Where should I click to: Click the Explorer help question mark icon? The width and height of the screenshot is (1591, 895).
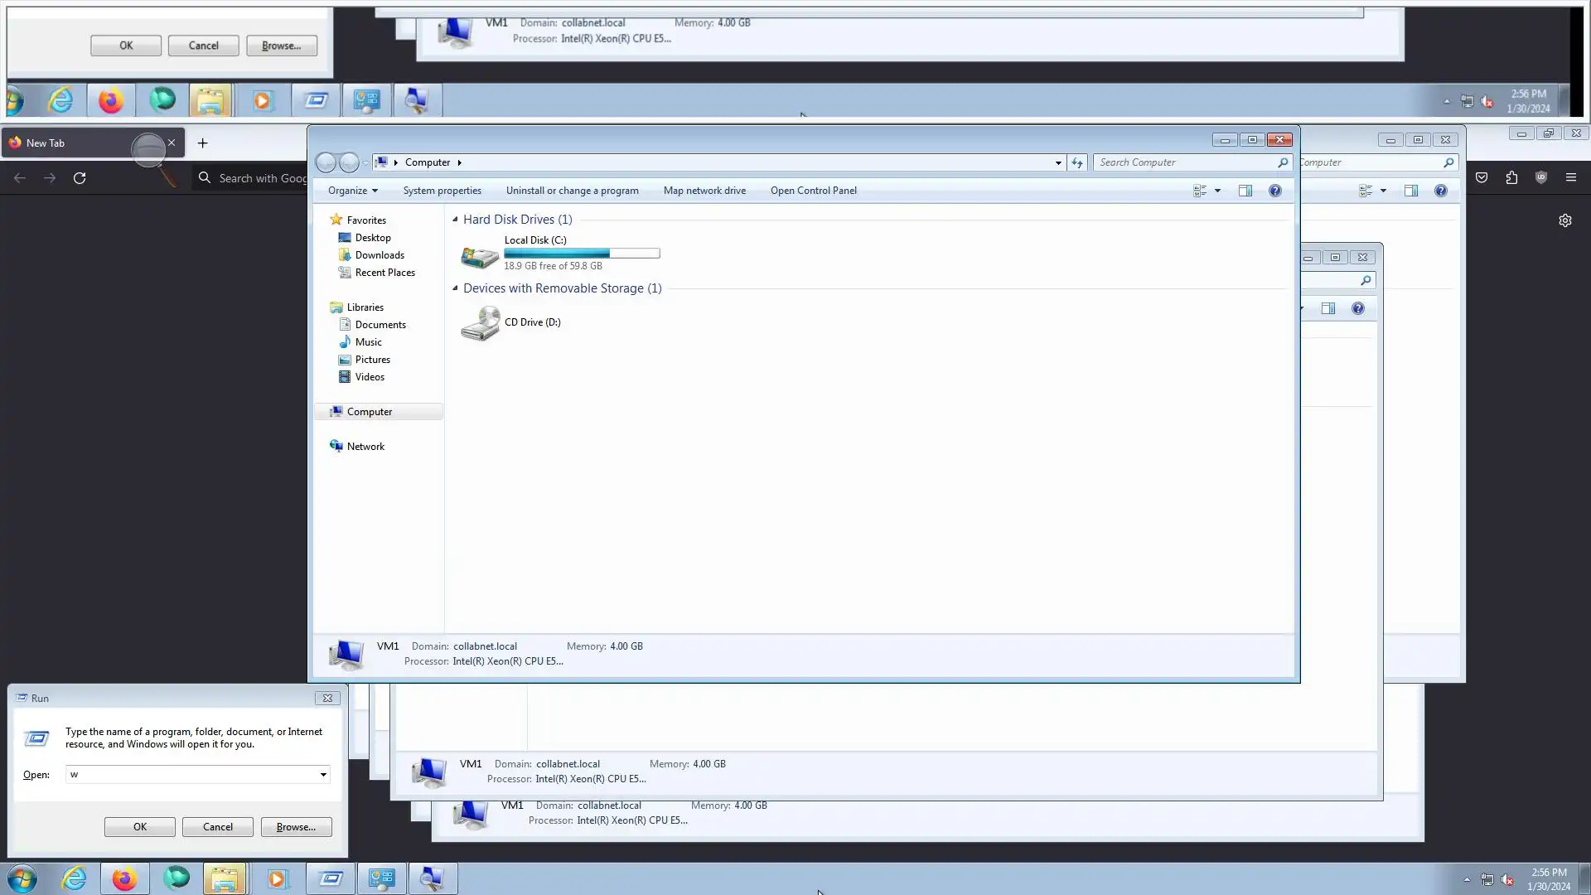(1274, 191)
